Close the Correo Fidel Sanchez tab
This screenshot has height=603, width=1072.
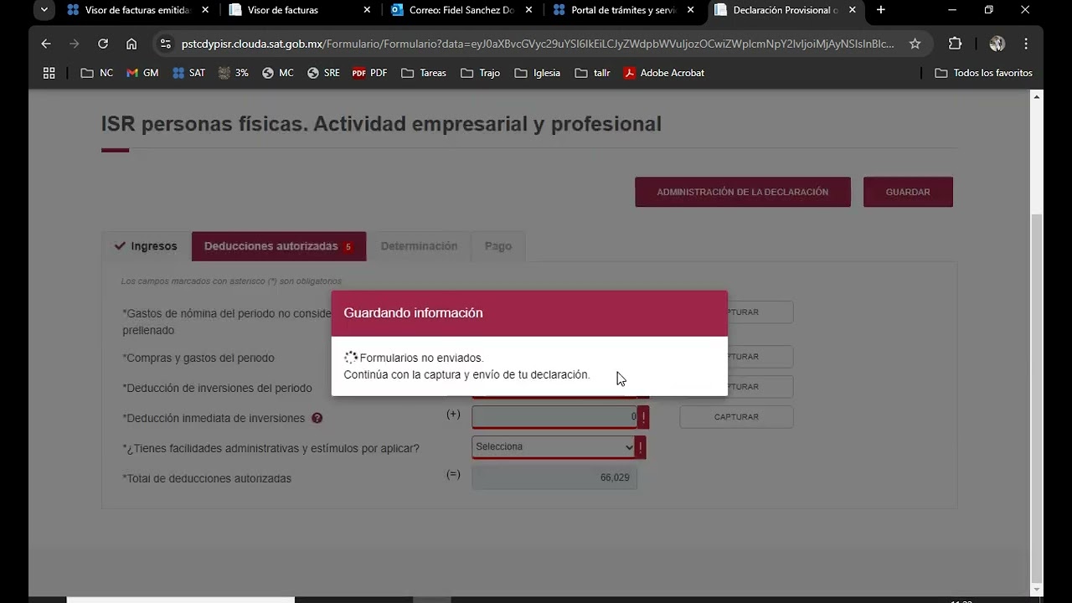point(528,10)
